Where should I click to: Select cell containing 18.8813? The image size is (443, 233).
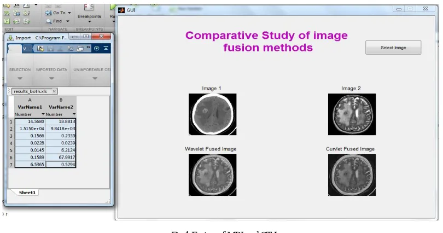(x=61, y=121)
